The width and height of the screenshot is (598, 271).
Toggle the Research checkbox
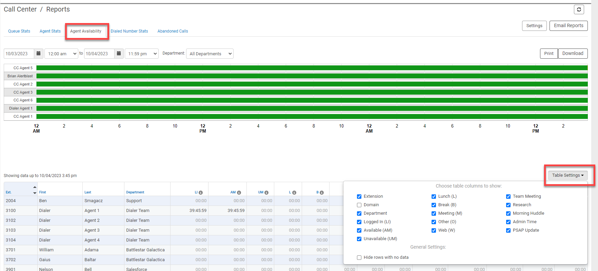[508, 205]
